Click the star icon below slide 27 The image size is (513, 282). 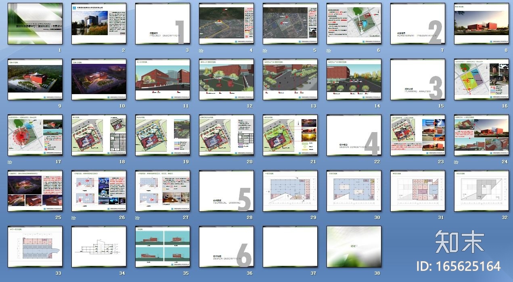[136, 217]
